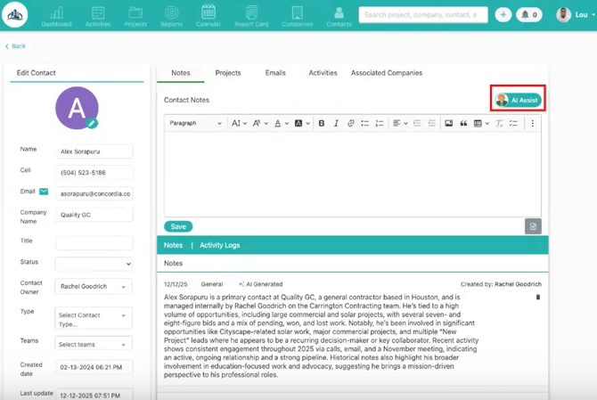The width and height of the screenshot is (597, 400).
Task: Open the Dashboard from top navigation
Action: coord(56,15)
